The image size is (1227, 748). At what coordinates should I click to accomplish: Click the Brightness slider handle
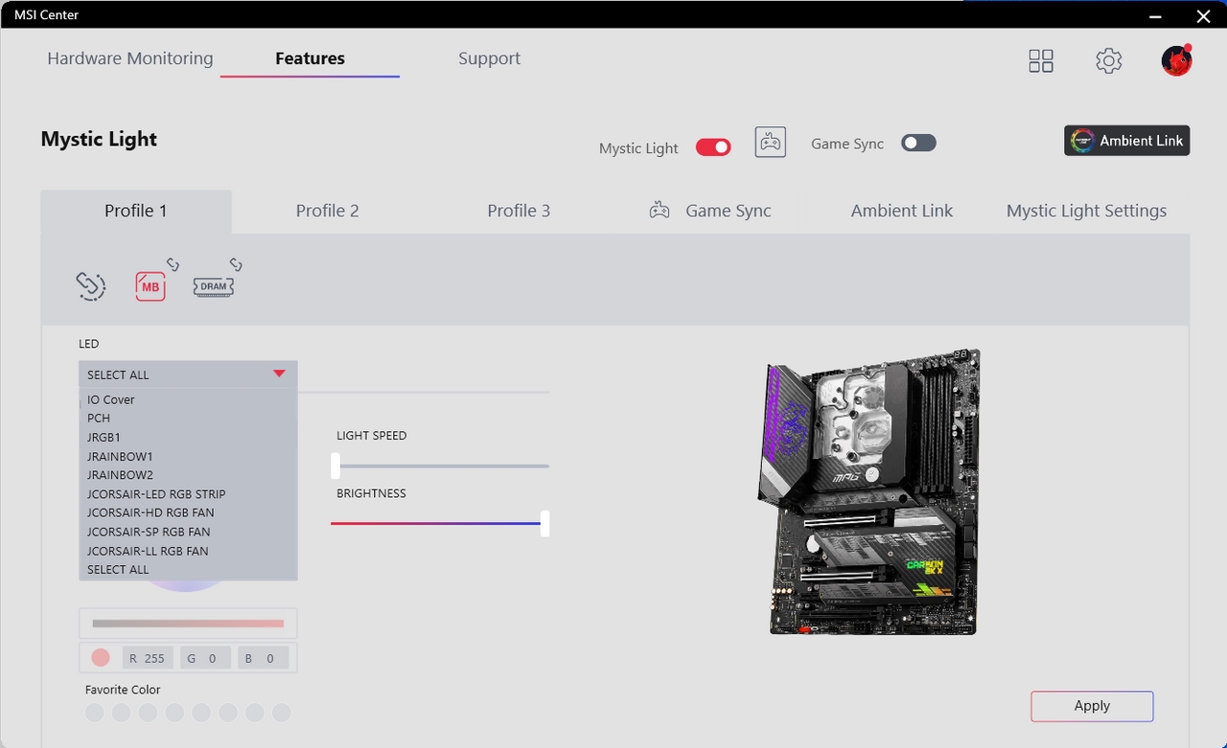pos(544,523)
